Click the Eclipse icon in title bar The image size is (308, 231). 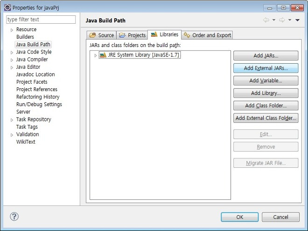point(7,7)
